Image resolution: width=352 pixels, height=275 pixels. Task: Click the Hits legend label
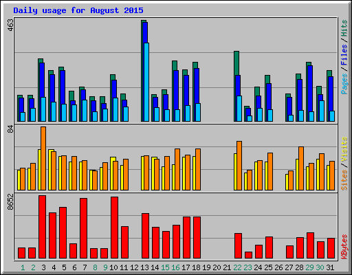point(344,28)
